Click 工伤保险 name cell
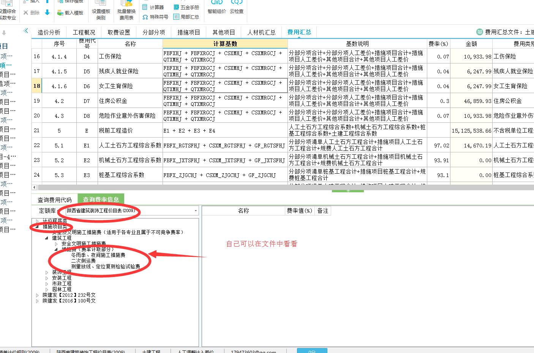Viewport: 534px width, 353px height. pyautogui.click(x=130, y=56)
